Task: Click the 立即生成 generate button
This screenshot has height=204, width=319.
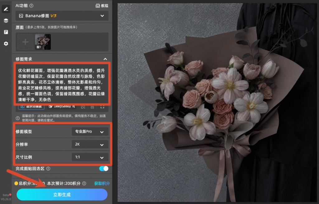Action: point(62,195)
